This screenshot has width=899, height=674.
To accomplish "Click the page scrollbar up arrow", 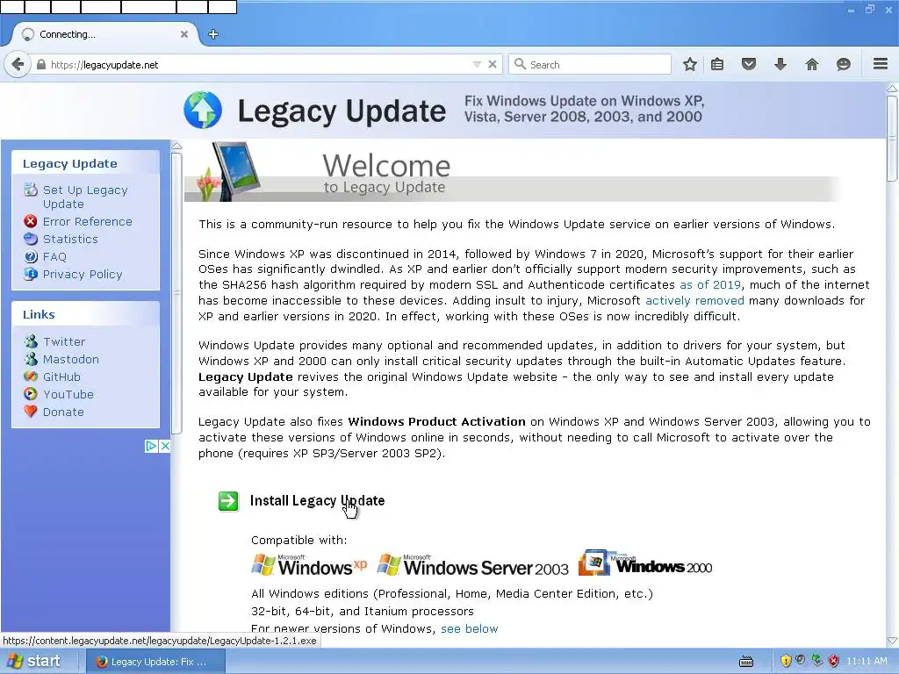I will pos(892,89).
